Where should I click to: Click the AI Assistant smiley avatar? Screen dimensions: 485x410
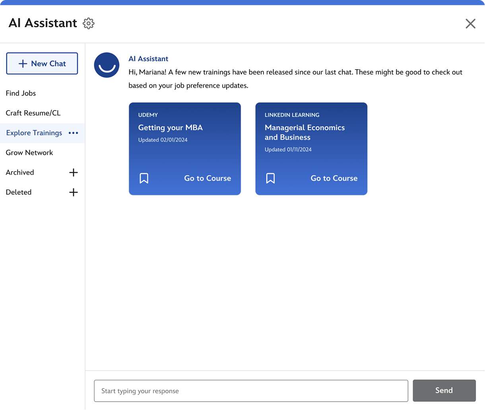click(x=107, y=65)
